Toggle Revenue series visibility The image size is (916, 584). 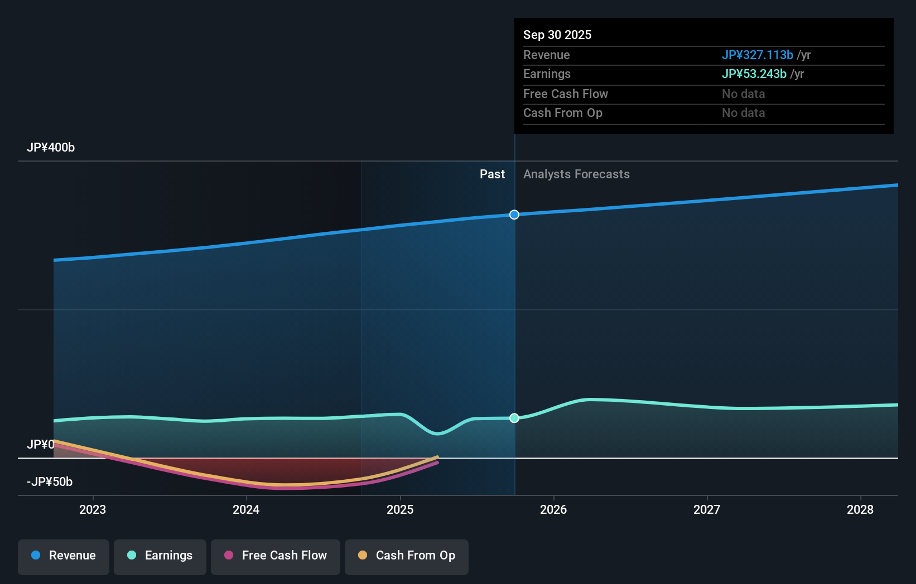coord(63,557)
